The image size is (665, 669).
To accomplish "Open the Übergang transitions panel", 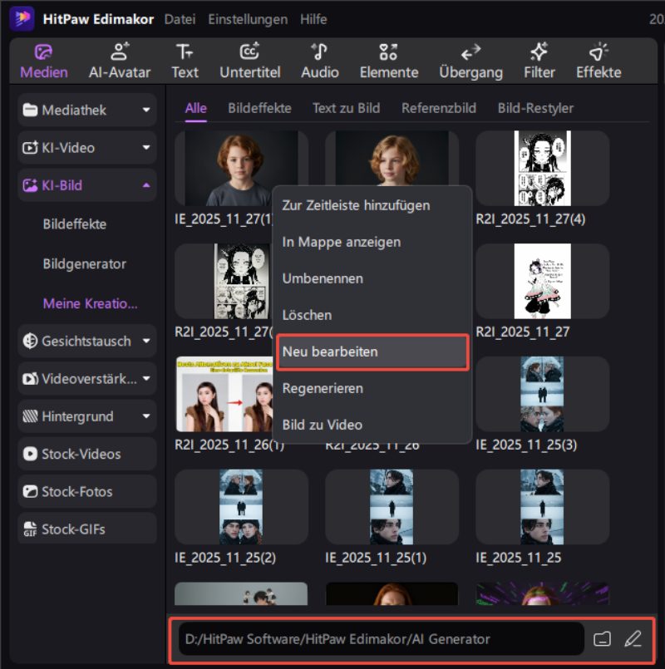I will 470,61.
